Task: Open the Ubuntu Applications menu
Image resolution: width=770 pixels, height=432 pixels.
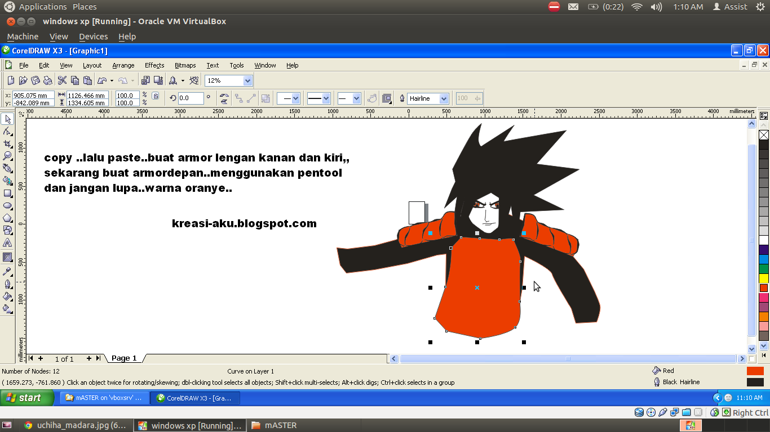Action: (x=43, y=7)
